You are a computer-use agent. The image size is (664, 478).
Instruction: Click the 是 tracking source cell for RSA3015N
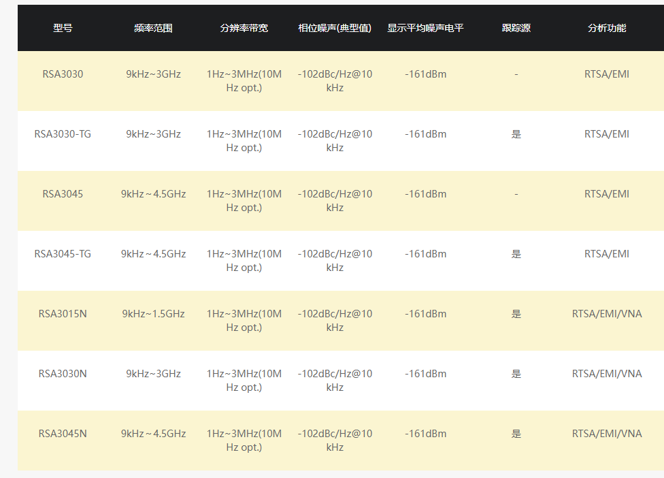pyautogui.click(x=516, y=314)
